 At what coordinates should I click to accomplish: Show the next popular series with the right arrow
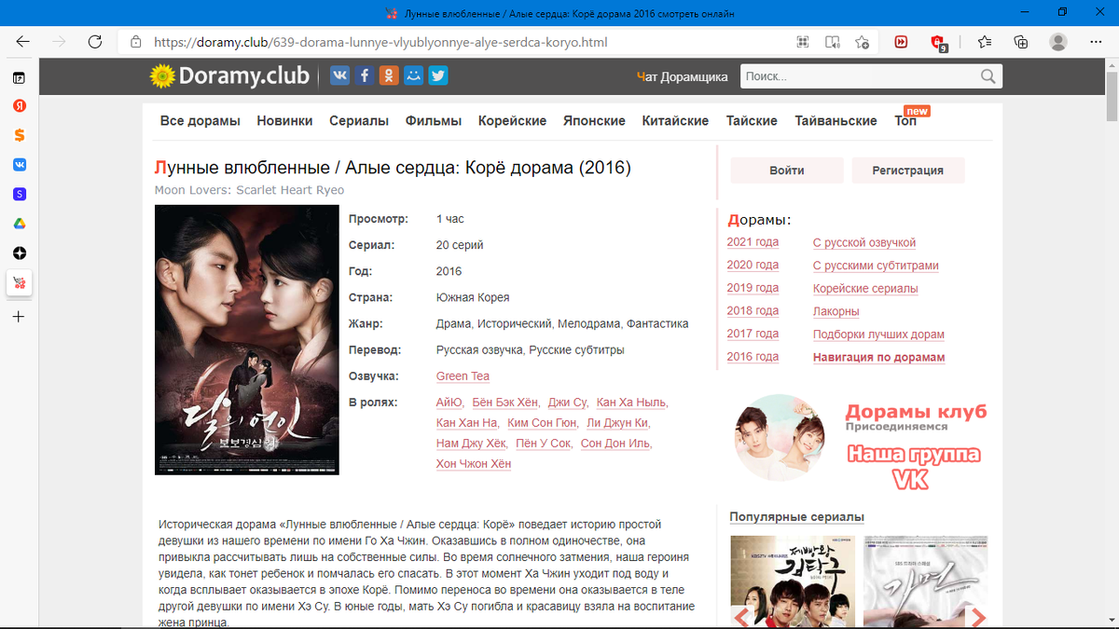pos(976,616)
